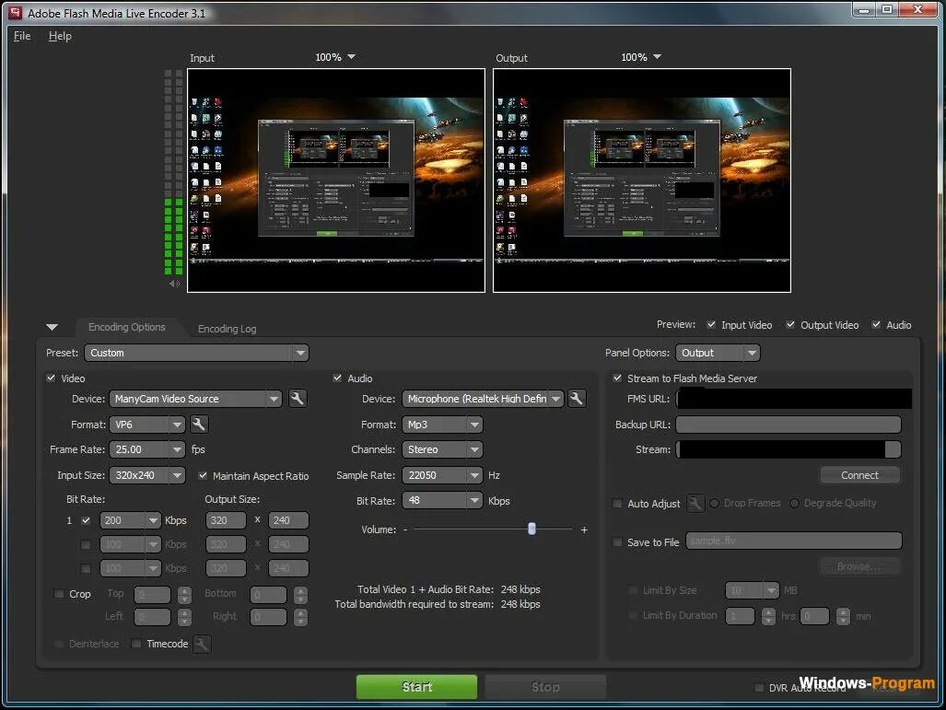Click the Stop button
Viewport: 946px width, 710px height.
pyautogui.click(x=545, y=686)
